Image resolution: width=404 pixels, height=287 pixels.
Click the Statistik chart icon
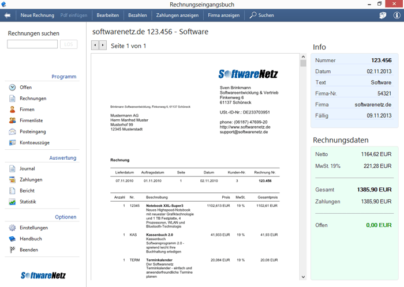(12, 202)
